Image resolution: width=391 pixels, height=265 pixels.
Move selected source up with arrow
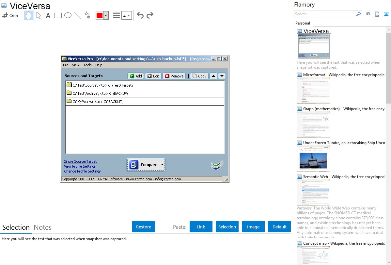213,76
